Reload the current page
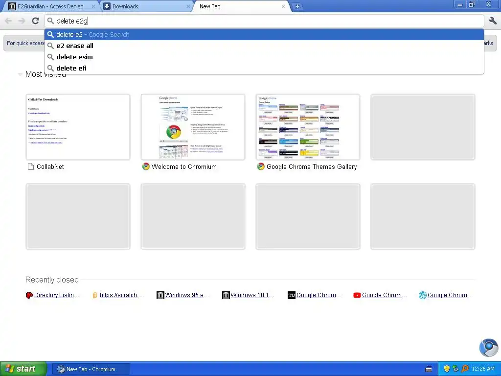This screenshot has width=501, height=376. [35, 21]
